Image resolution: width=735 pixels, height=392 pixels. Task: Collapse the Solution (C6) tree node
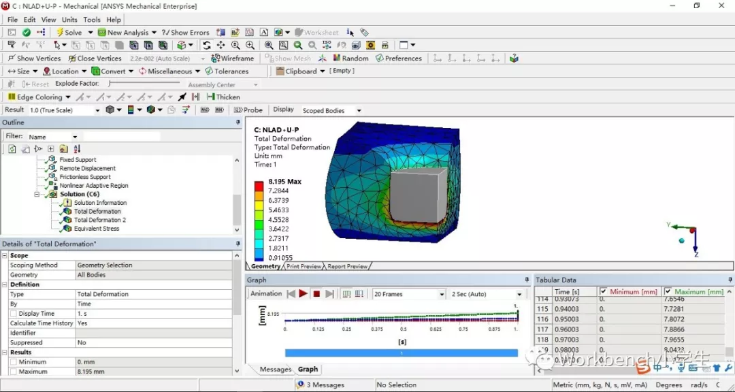[37, 194]
